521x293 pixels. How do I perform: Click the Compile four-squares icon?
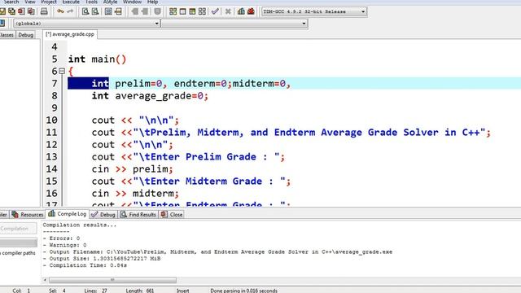[173, 11]
